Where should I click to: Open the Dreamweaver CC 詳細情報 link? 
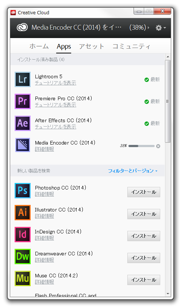tap(45, 260)
